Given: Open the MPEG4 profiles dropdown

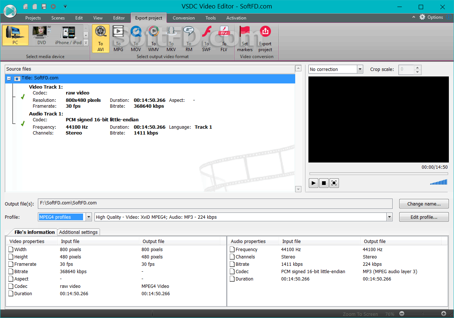Looking at the screenshot, I should [x=89, y=217].
